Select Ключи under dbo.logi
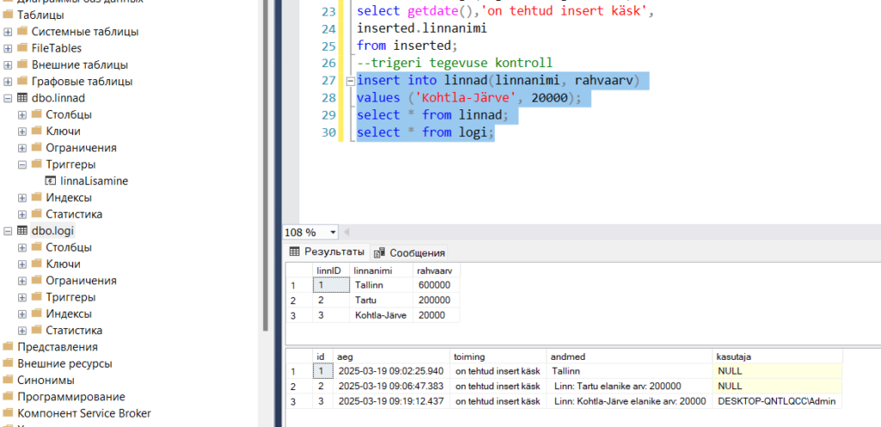 tap(63, 264)
